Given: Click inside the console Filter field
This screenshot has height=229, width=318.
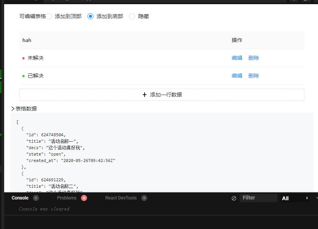Looking at the screenshot, I should pyautogui.click(x=259, y=198).
